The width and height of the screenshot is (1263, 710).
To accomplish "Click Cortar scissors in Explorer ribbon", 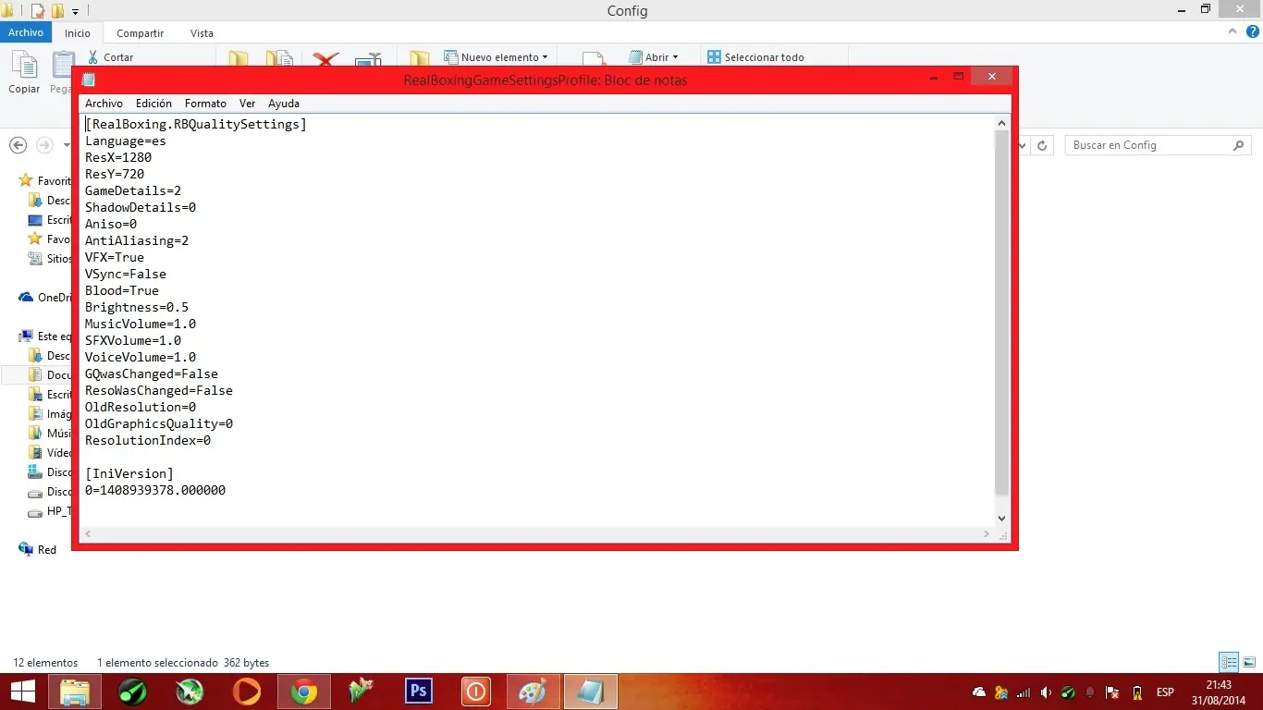I will 111,57.
